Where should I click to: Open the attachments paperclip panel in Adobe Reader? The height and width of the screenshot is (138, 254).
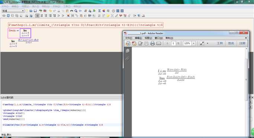128,59
